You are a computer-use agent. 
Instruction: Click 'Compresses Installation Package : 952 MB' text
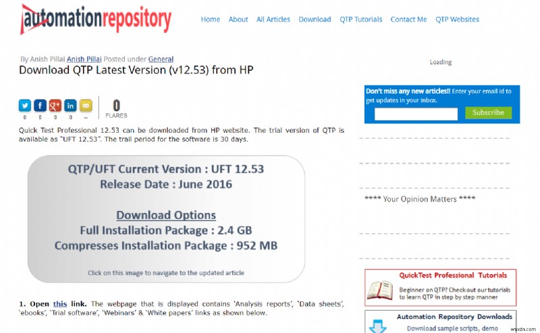click(x=166, y=246)
